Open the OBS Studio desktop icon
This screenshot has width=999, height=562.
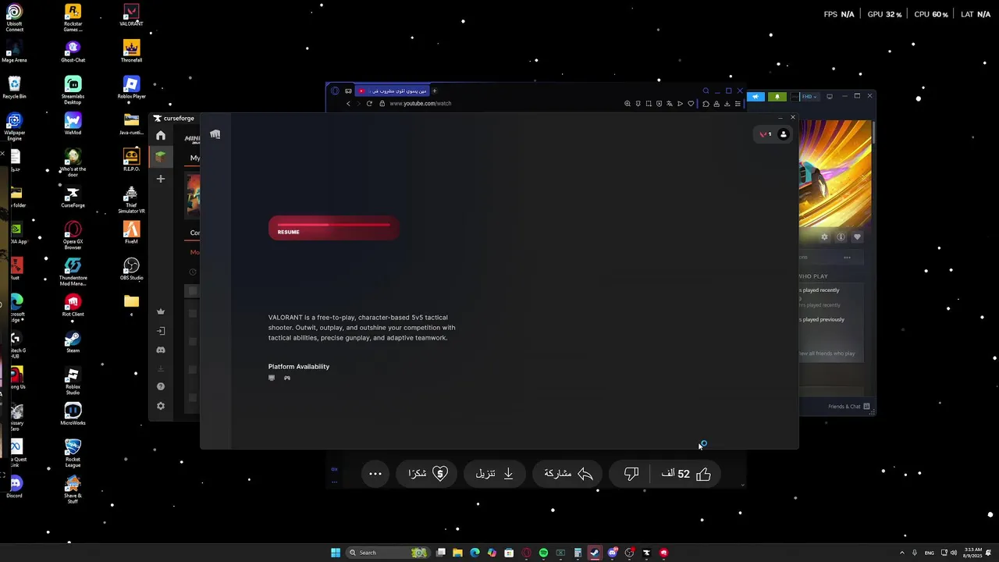[x=131, y=269]
